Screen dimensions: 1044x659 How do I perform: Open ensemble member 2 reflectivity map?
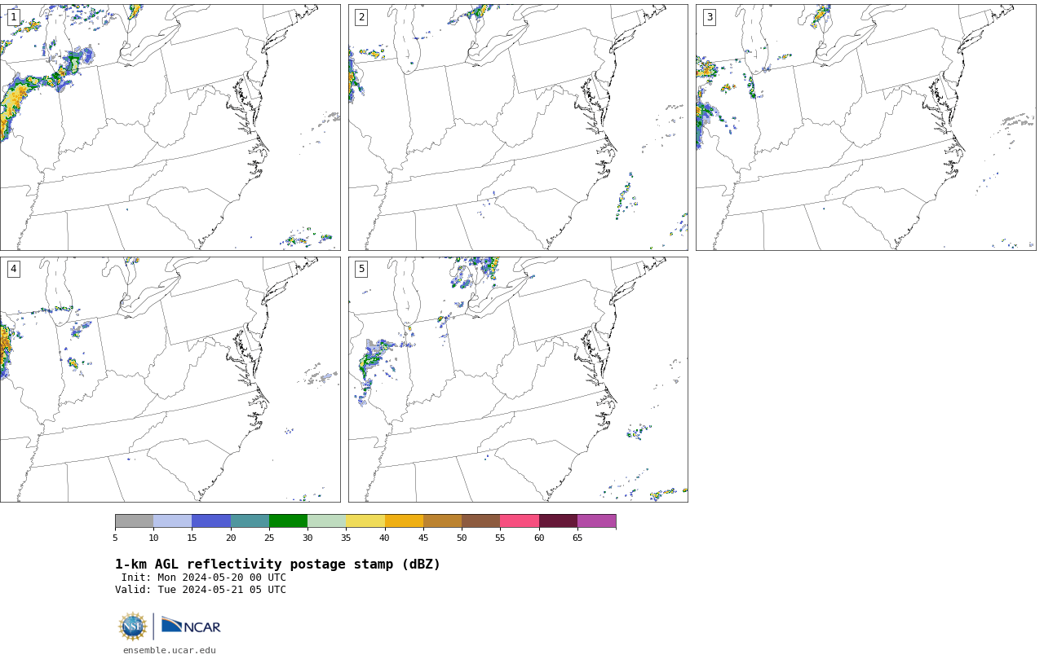pyautogui.click(x=518, y=127)
